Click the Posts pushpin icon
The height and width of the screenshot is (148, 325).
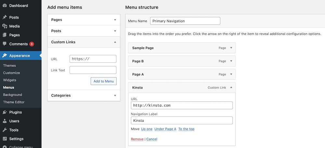click(x=5, y=18)
